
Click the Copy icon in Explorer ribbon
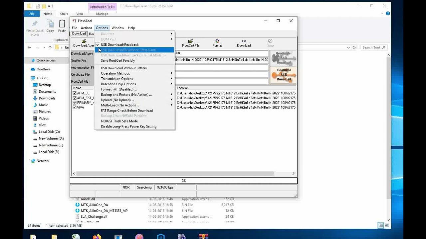(x=50, y=26)
